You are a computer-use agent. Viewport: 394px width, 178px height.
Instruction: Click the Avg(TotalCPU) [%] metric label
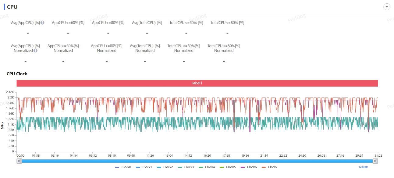pyautogui.click(x=147, y=23)
